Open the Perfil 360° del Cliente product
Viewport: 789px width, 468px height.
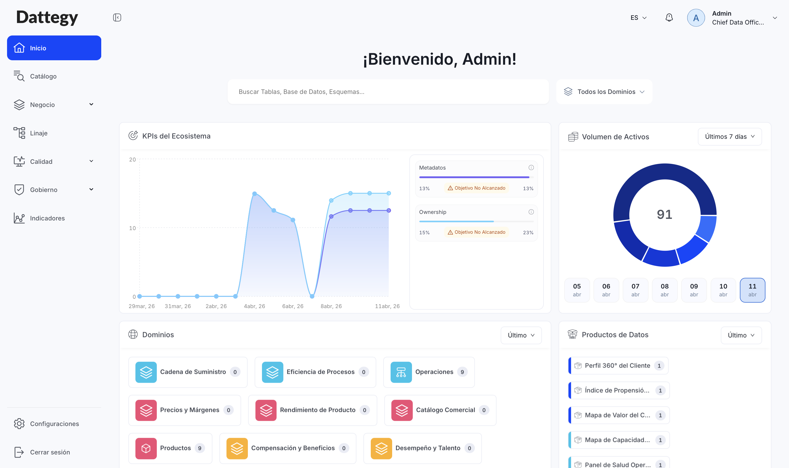pos(618,365)
